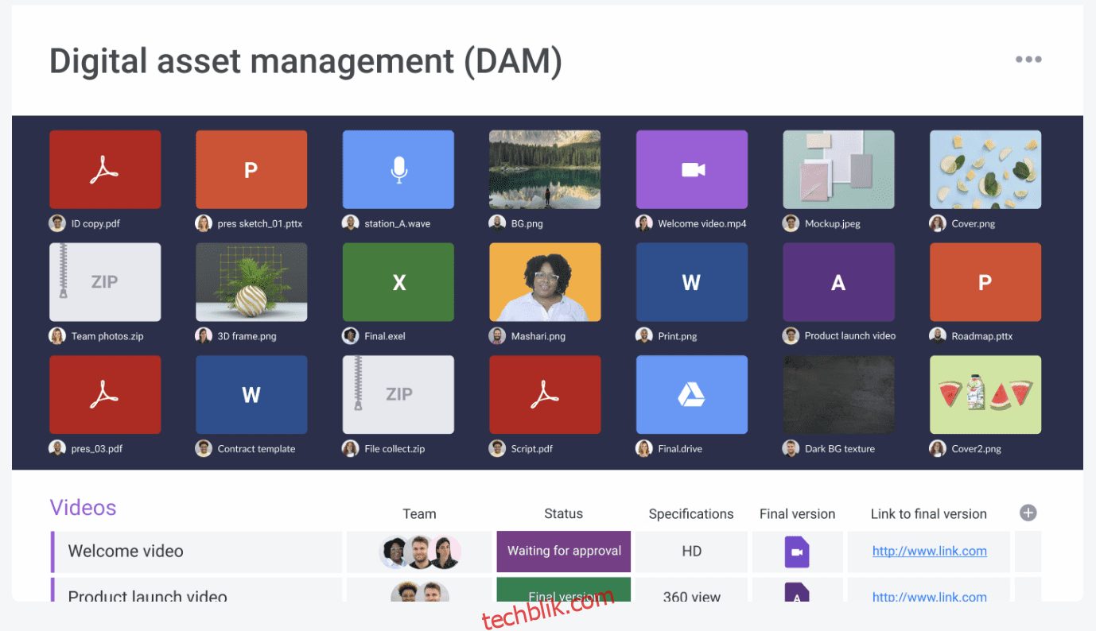This screenshot has width=1096, height=631.
Task: Open Script.pdf file tile
Action: coord(545,394)
